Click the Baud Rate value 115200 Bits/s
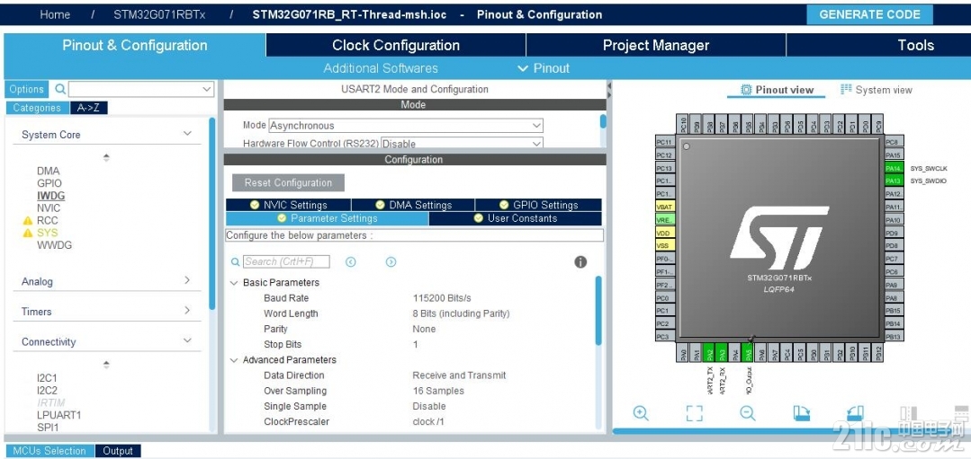The image size is (971, 459). coord(442,297)
